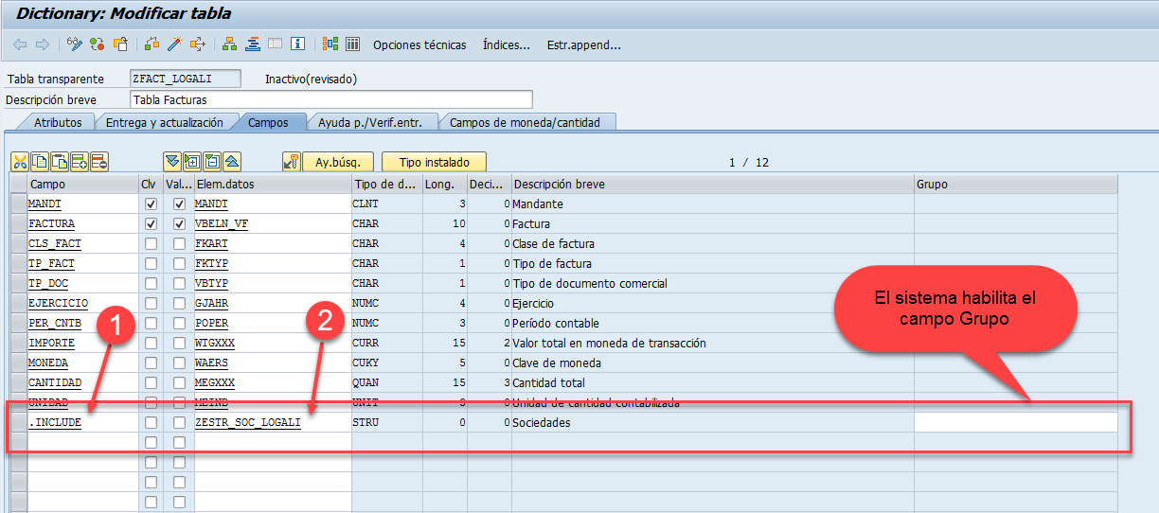Uncheck the Val checkbox for MANDT

coord(180,204)
